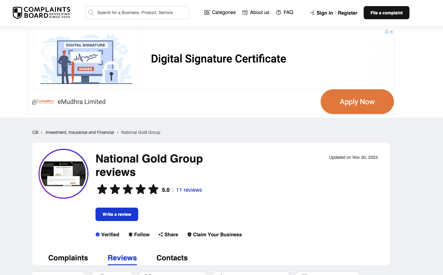The height and width of the screenshot is (275, 443).
Task: Focus the business search field
Action: 137,12
